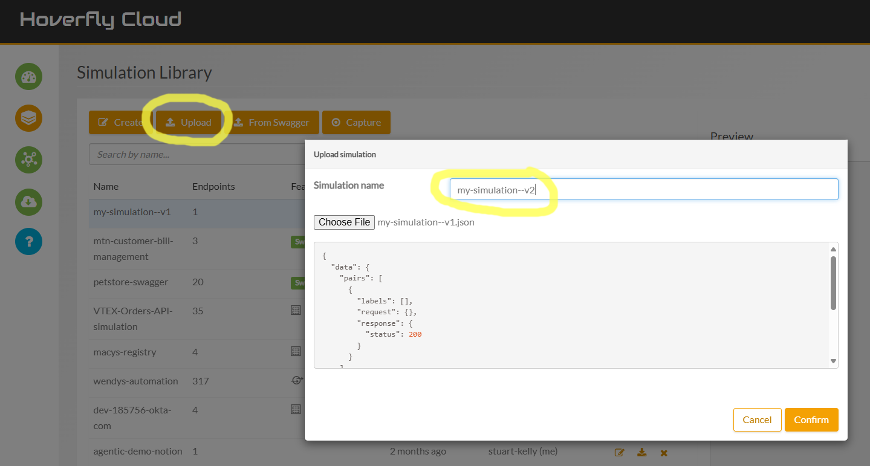The height and width of the screenshot is (466, 870).
Task: Cancel the upload simulation dialog
Action: coord(757,420)
